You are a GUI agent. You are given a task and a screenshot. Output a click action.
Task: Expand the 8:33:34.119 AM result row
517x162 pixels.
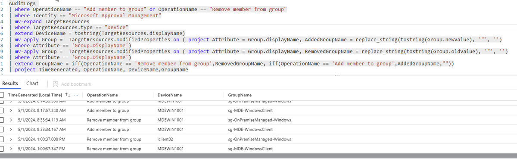coord(11,120)
